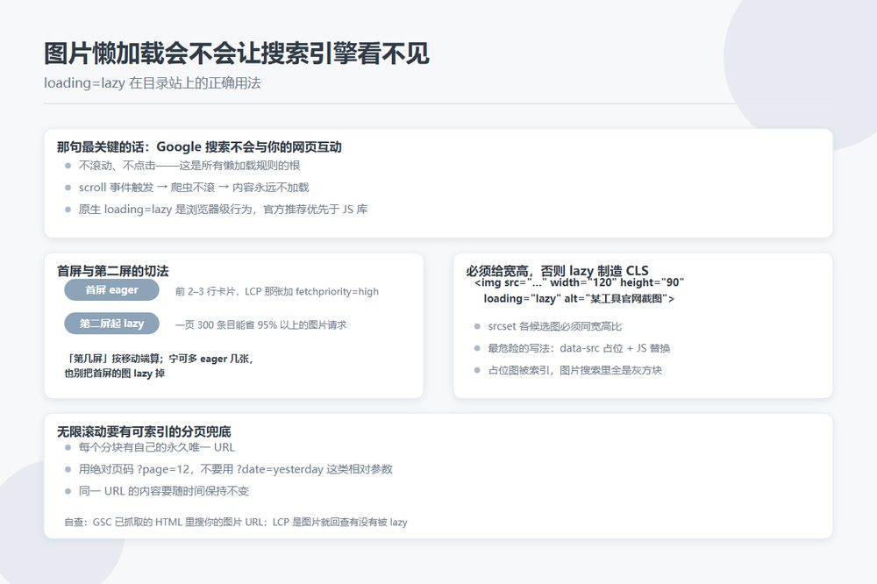Click bullet 同一 URL 的内容要随时间保持不变
Viewport: 877px width, 584px height.
click(x=163, y=491)
